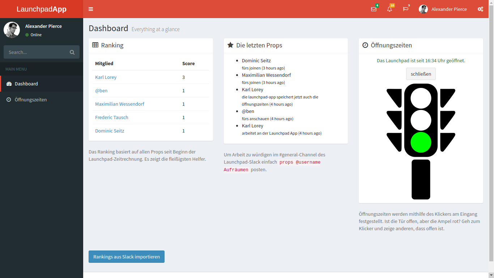This screenshot has width=494, height=278.
Task: Open the @ben ranking link
Action: click(101, 90)
